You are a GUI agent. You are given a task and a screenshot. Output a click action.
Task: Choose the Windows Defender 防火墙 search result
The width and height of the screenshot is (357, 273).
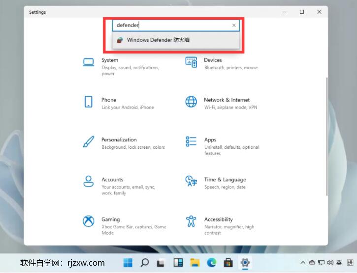176,40
